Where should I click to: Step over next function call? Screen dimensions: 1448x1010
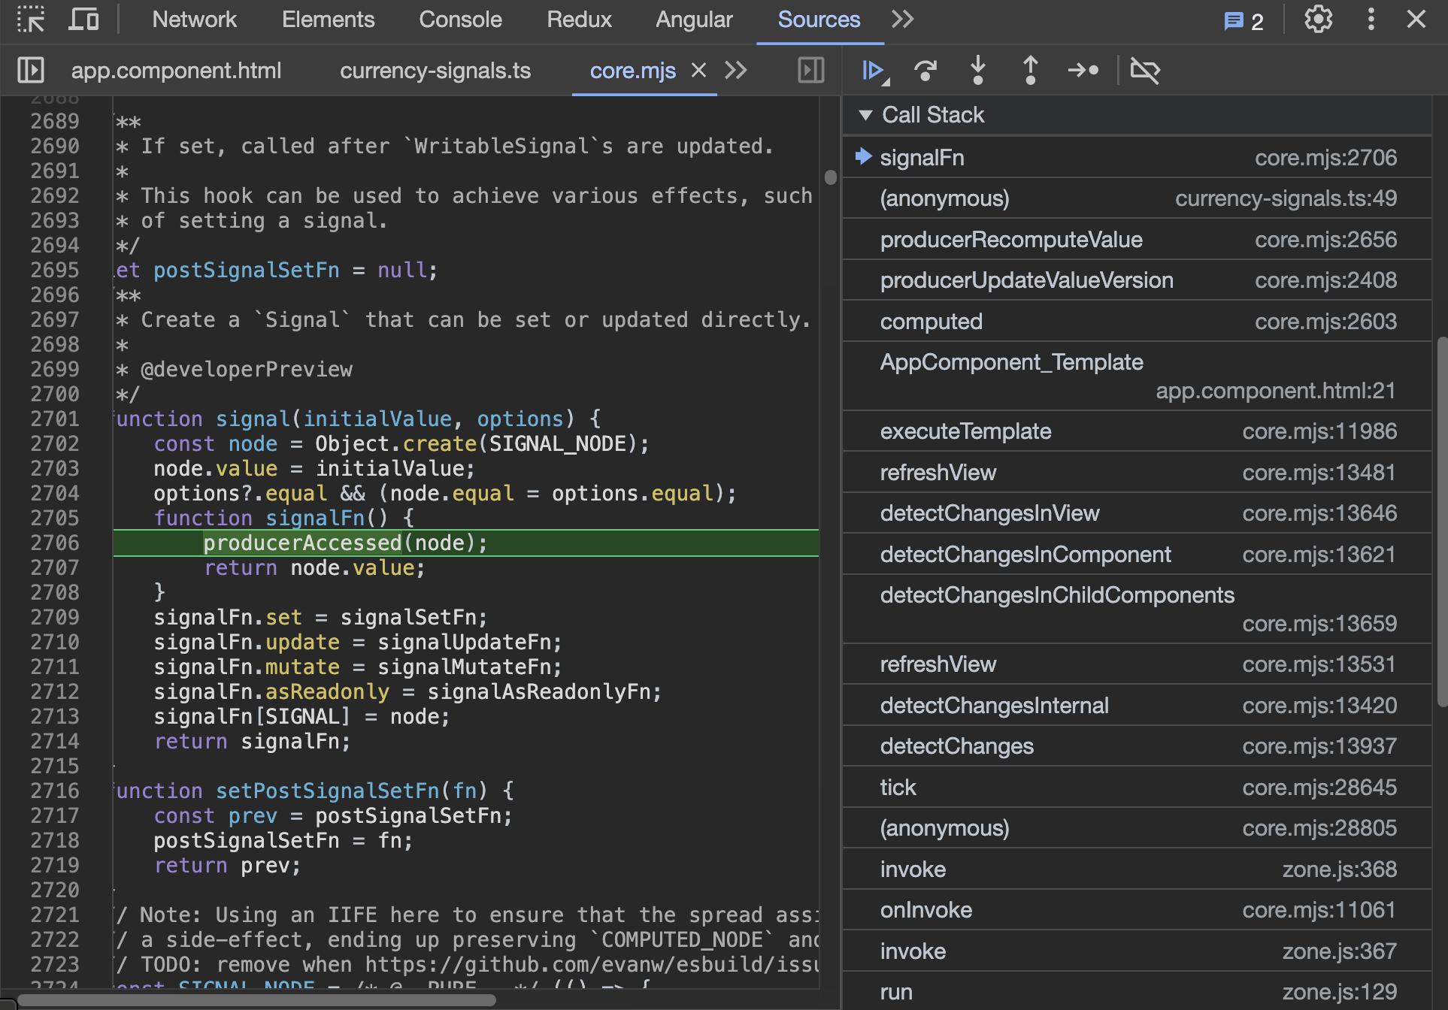coord(925,71)
